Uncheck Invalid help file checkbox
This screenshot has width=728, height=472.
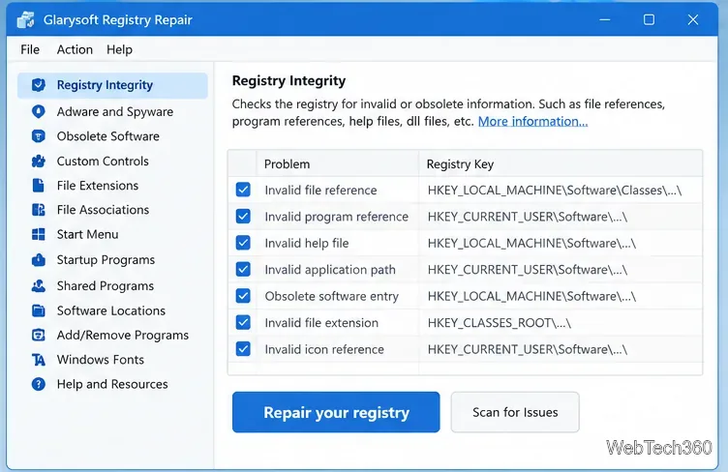tap(243, 243)
